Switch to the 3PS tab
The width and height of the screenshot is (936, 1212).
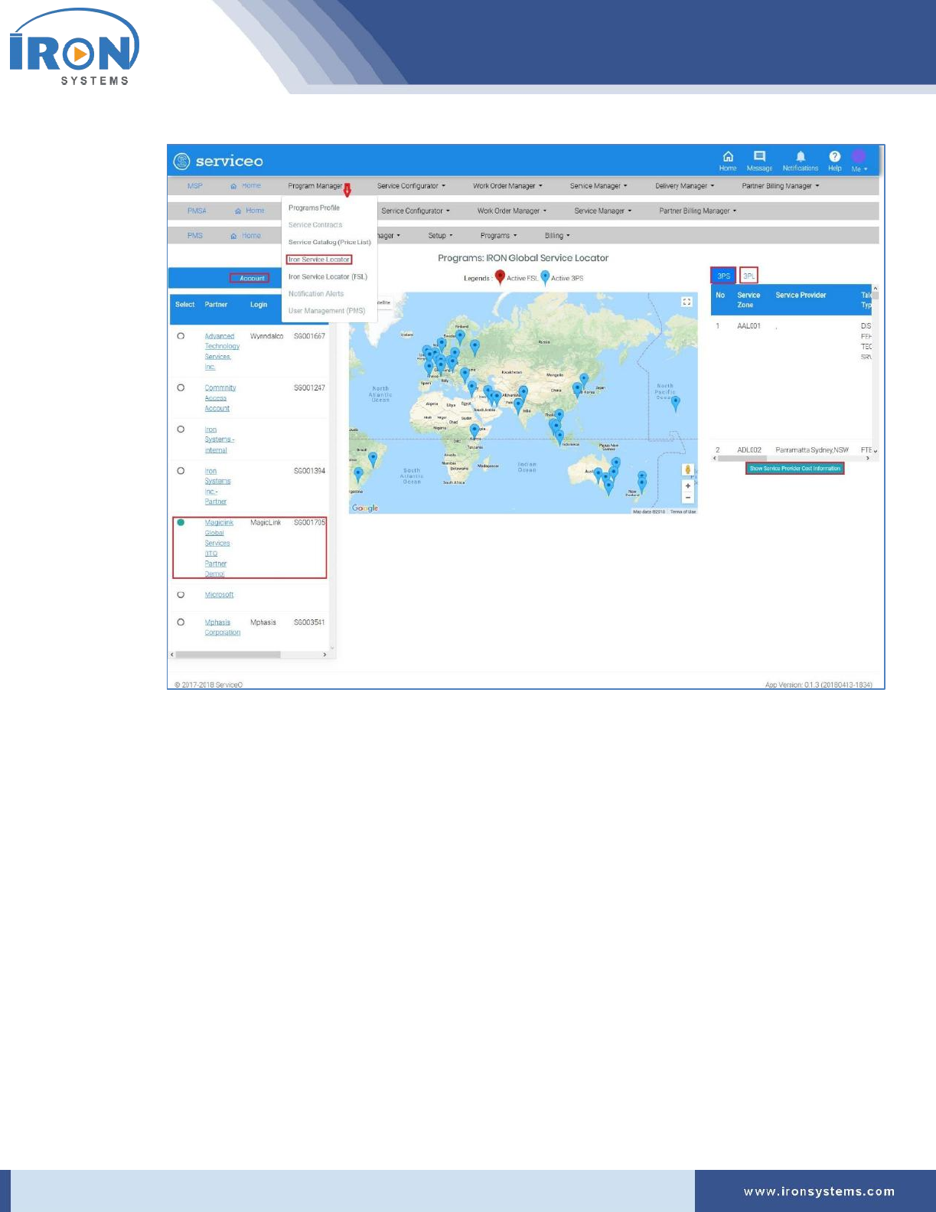click(x=723, y=276)
